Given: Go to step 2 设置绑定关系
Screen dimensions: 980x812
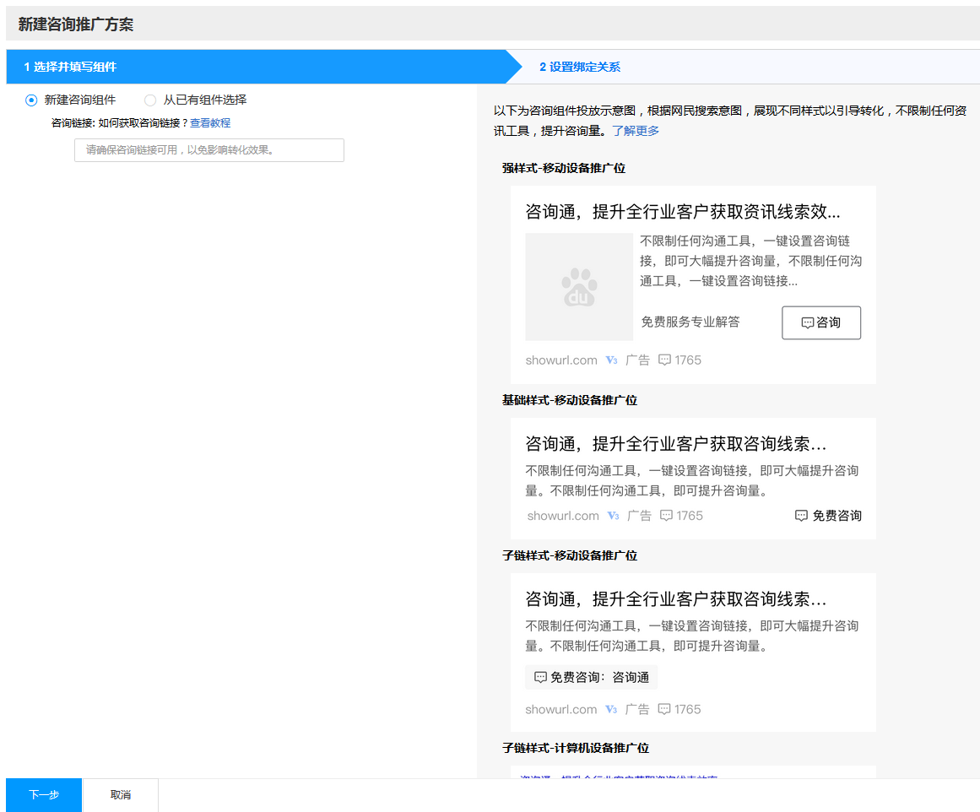Looking at the screenshot, I should 580,67.
